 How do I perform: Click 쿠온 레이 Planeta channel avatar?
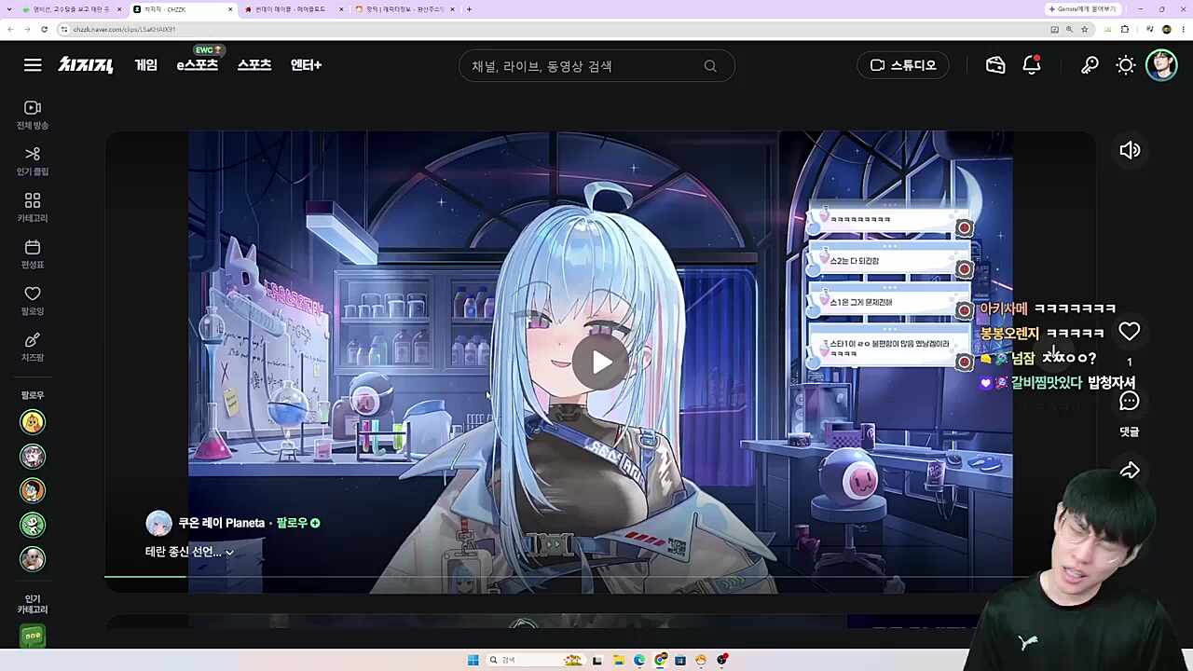(159, 523)
